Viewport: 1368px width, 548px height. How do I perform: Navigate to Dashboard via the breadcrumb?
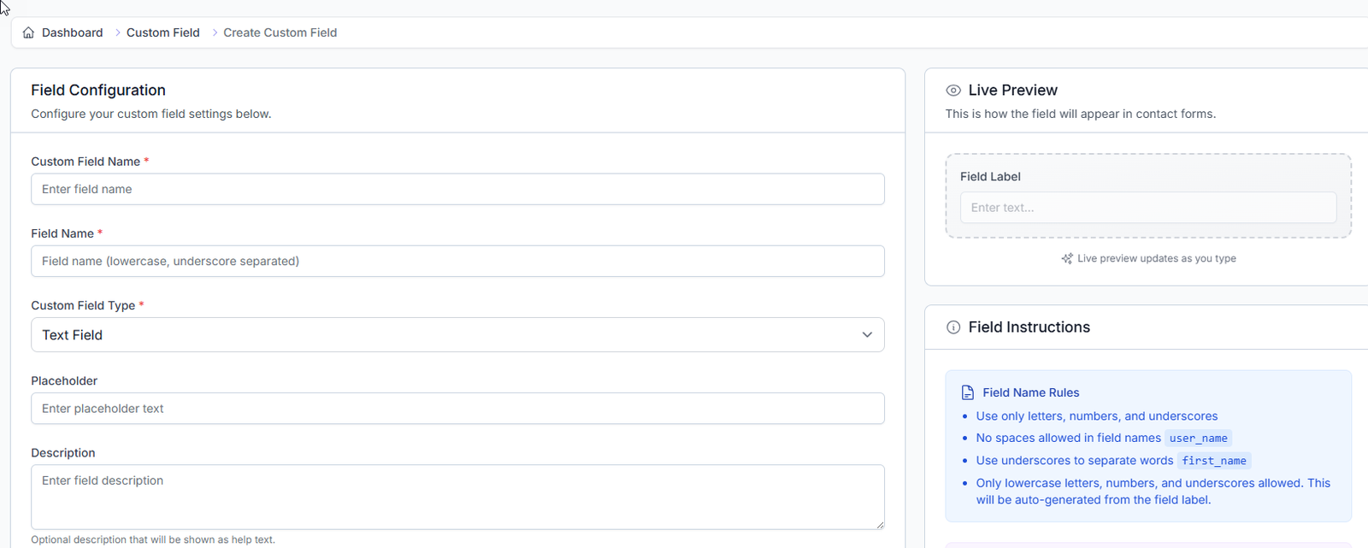(72, 32)
